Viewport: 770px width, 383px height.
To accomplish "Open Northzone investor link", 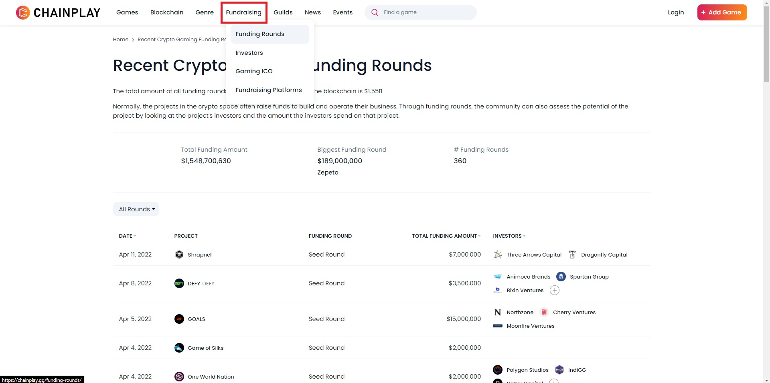I will (x=520, y=312).
